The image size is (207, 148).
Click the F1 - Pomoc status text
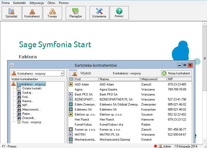click(x=9, y=146)
